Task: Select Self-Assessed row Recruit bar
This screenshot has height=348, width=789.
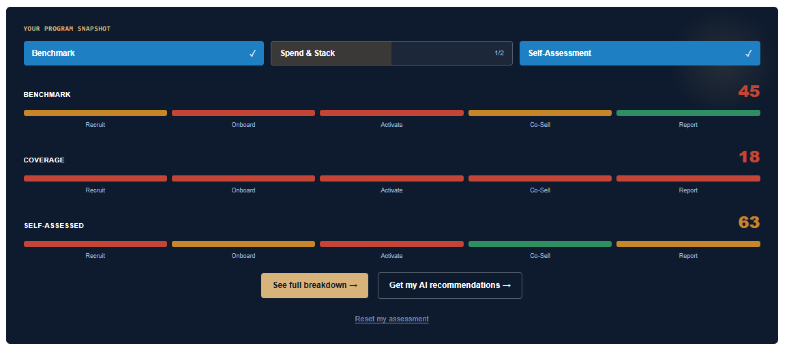Action: 95,244
